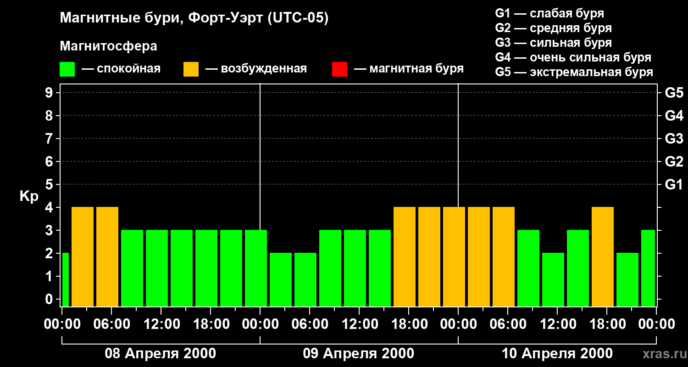Click the date label '08 Апреля 2000'

pos(161,354)
